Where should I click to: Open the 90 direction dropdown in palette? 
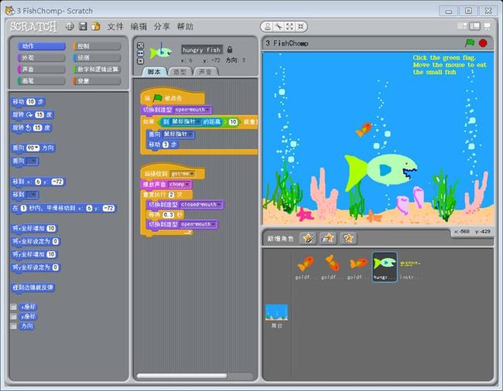coord(33,148)
